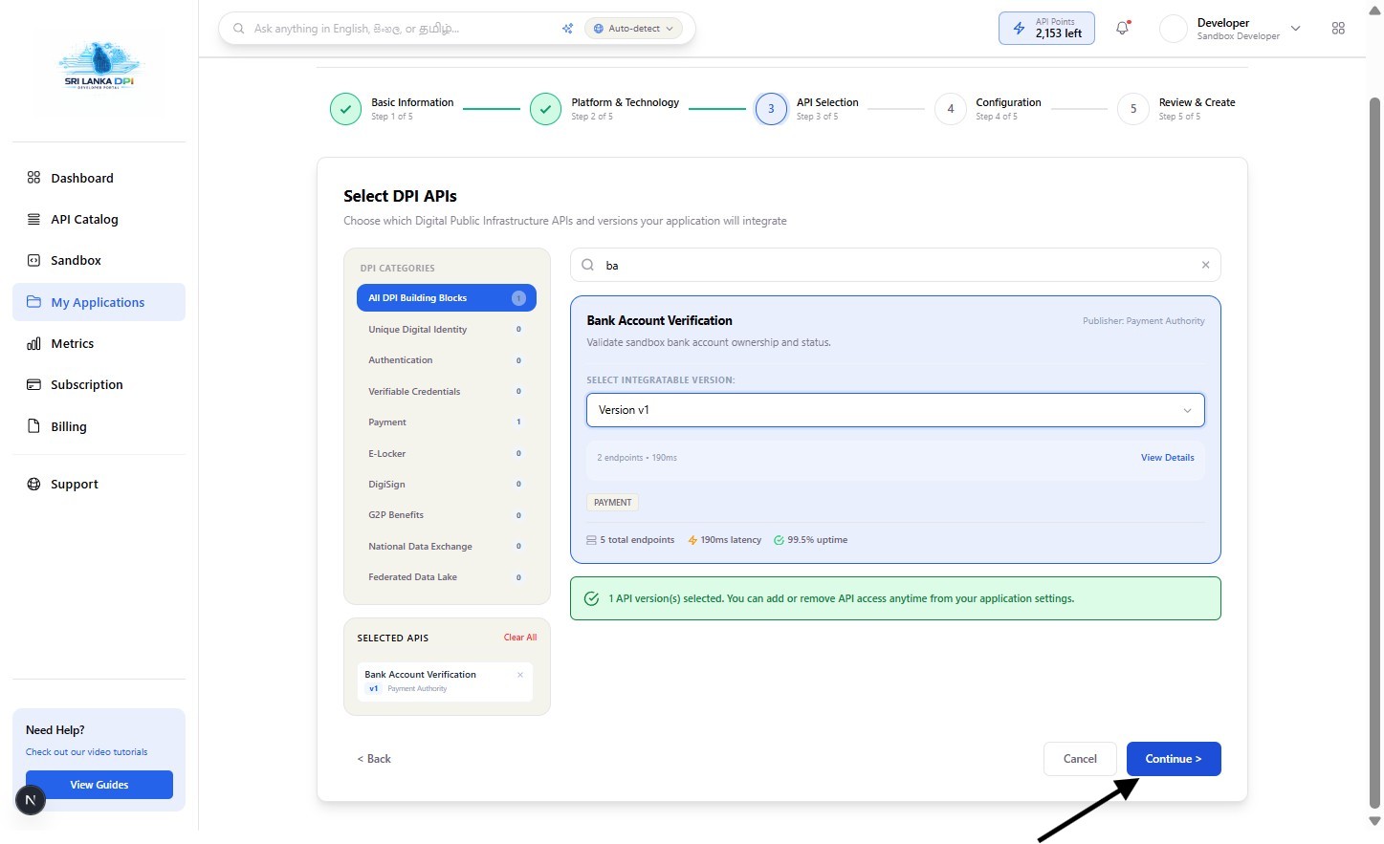Filter by G2P Benefits category
The width and height of the screenshot is (1384, 844).
point(447,515)
